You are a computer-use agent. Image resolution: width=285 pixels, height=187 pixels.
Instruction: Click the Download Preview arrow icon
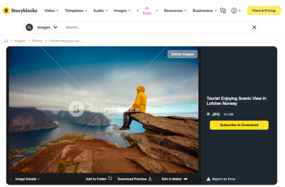click(150, 179)
